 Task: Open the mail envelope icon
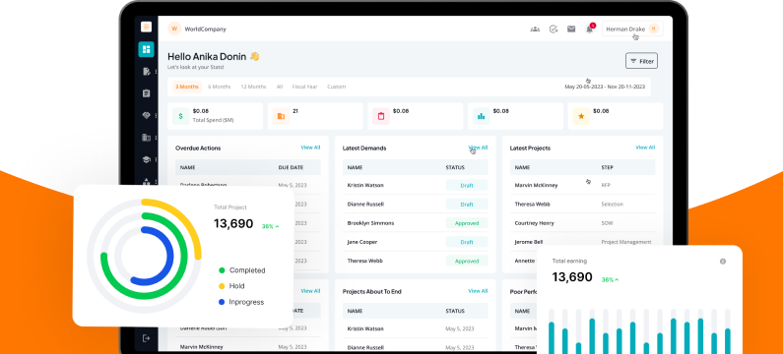(571, 29)
